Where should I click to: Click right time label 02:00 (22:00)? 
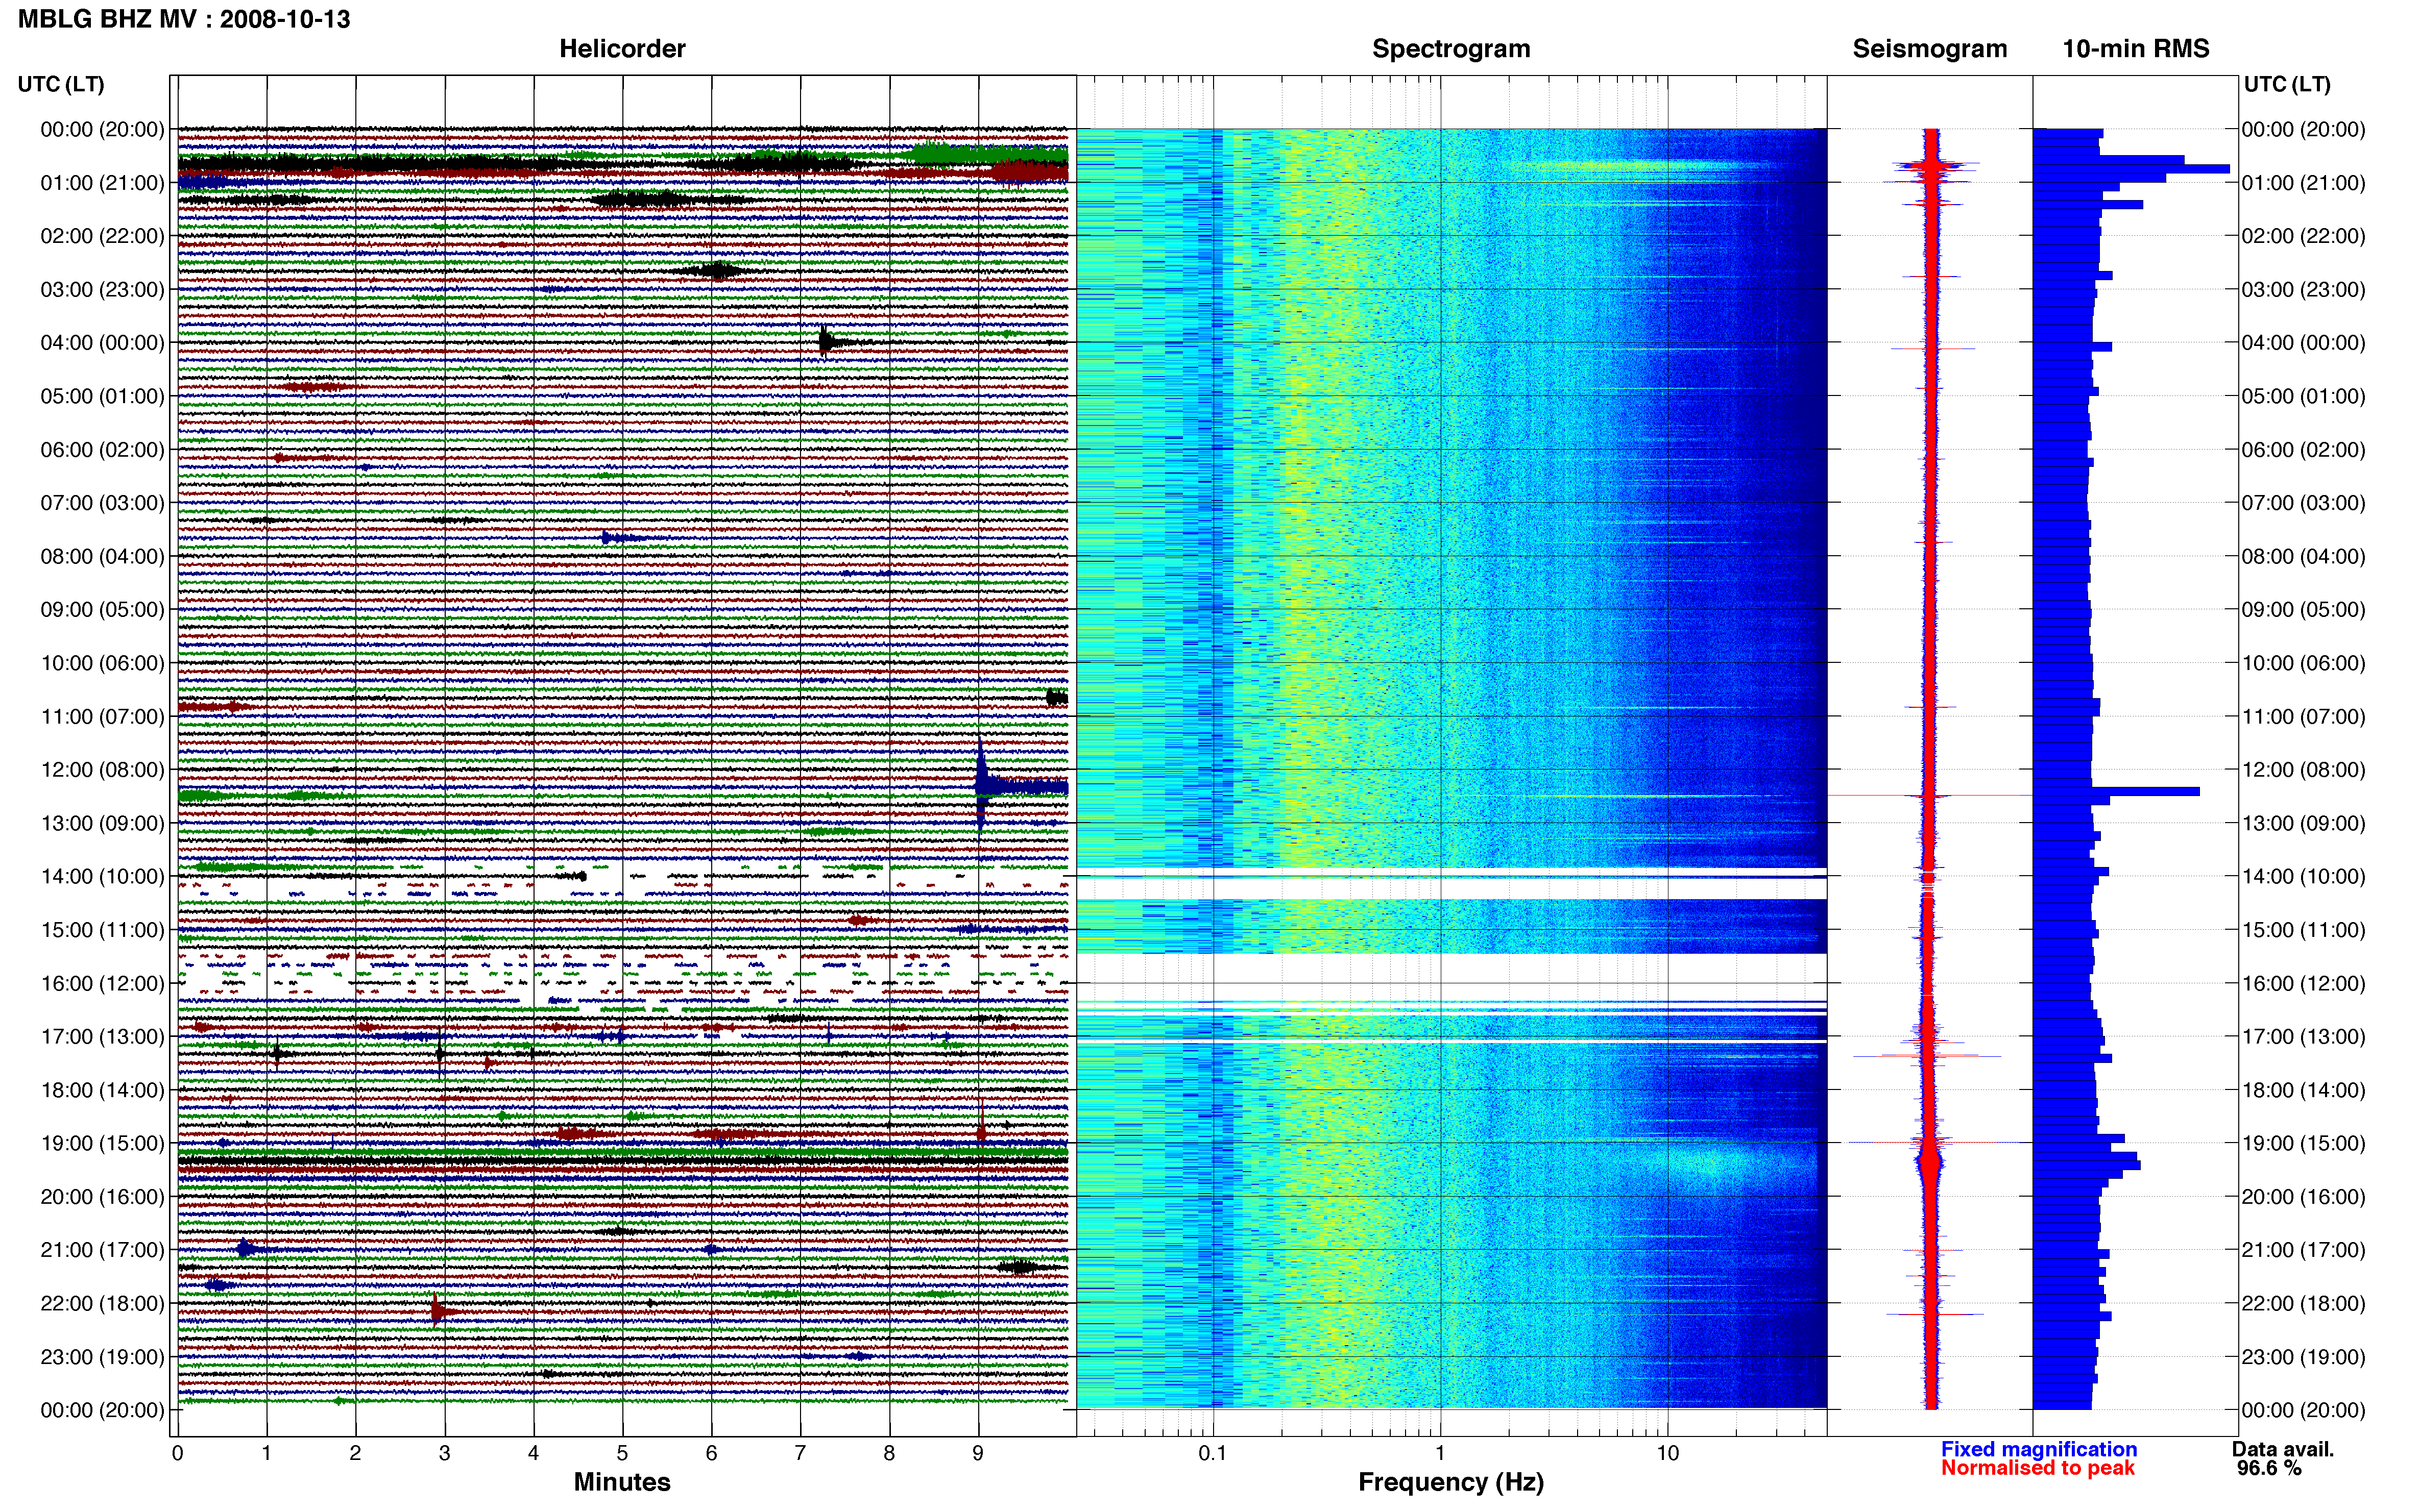tap(2303, 236)
